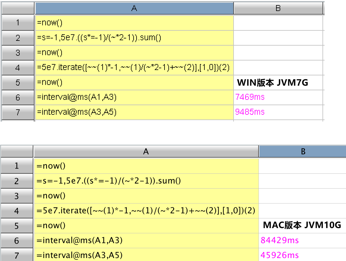Click the 7469ms result cell
This screenshot has width=346, height=261.
(x=278, y=97)
